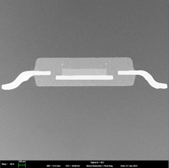Click the WD = 12.9 mm readout
The image size is (169, 168).
coord(53,166)
